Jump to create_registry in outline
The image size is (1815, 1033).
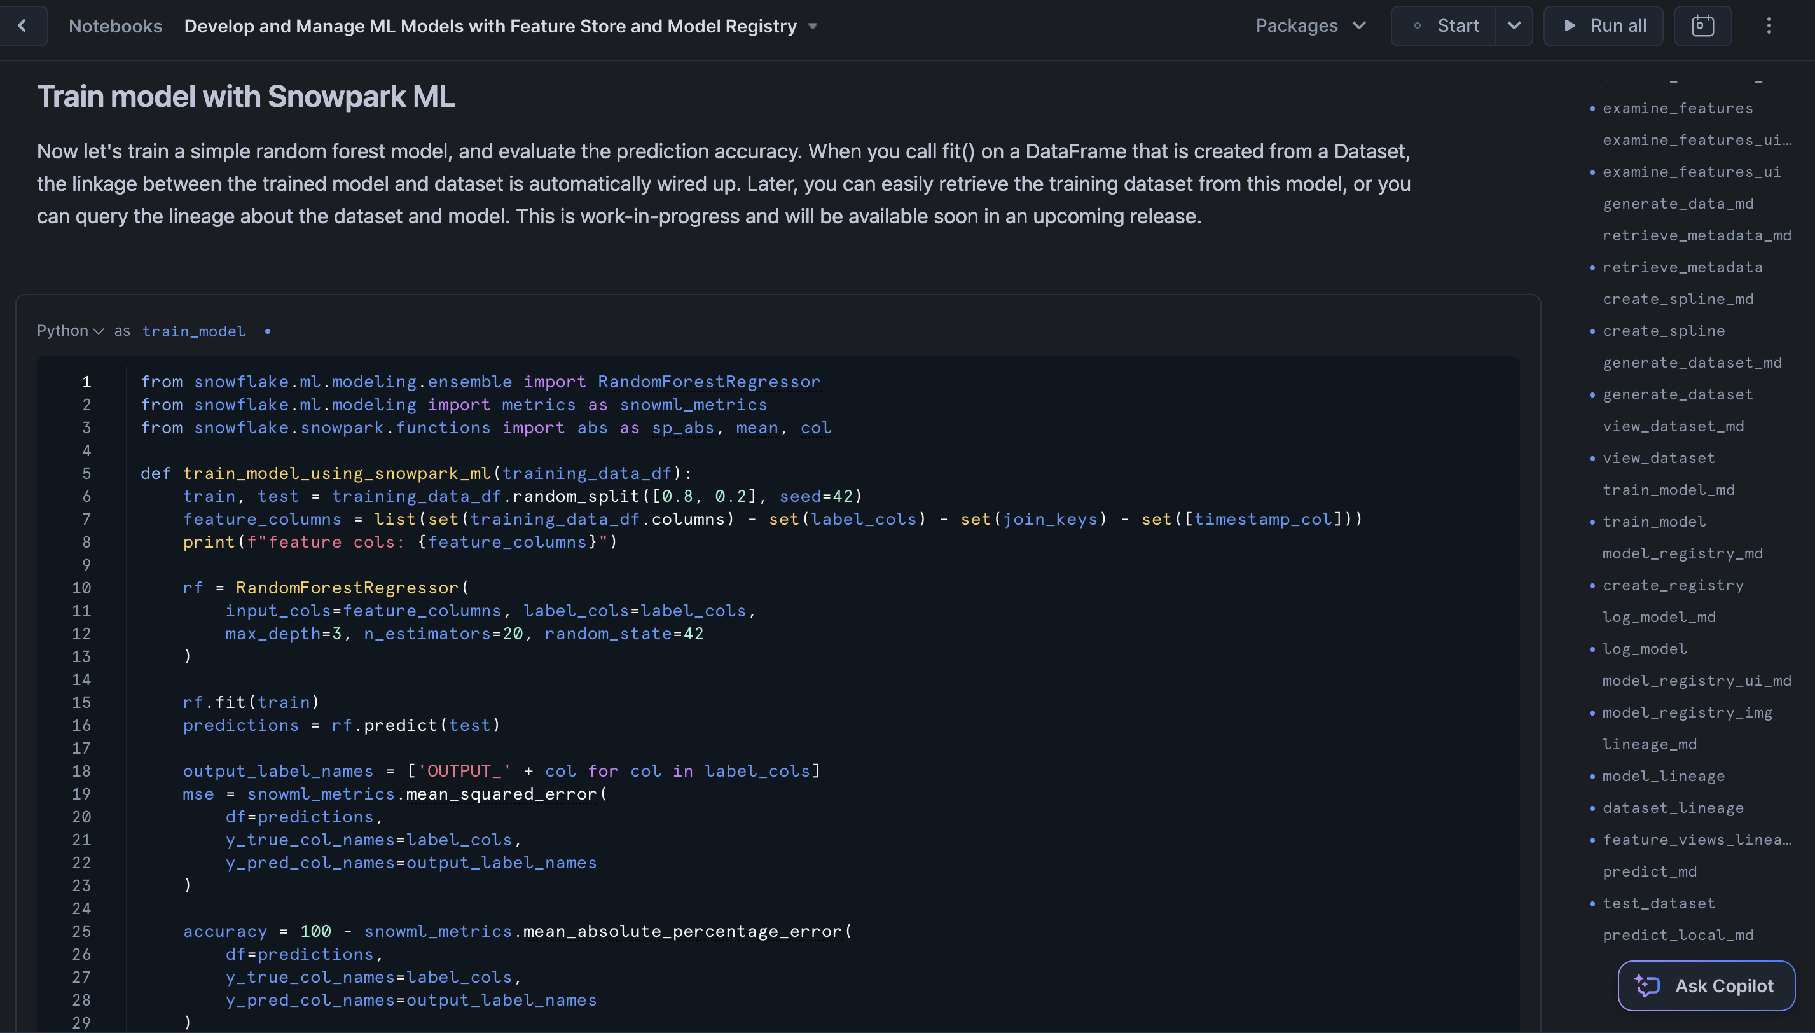click(x=1673, y=585)
